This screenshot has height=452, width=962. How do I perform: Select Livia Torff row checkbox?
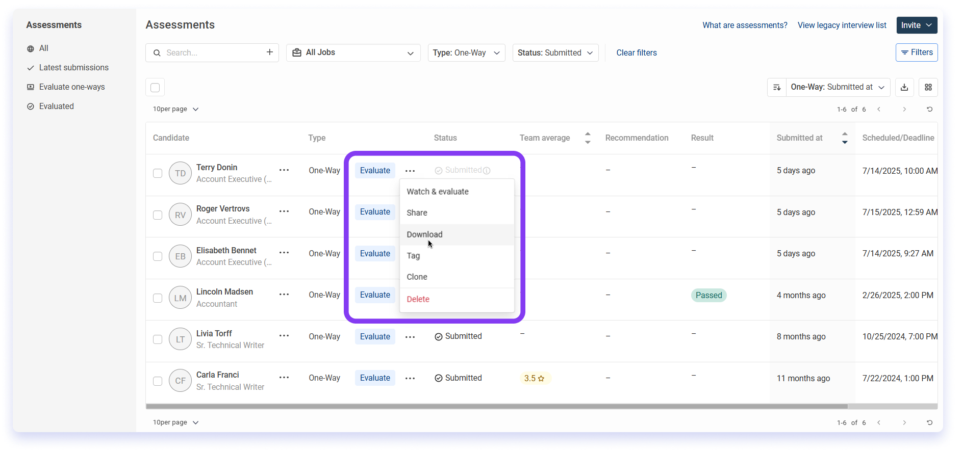pyautogui.click(x=158, y=339)
